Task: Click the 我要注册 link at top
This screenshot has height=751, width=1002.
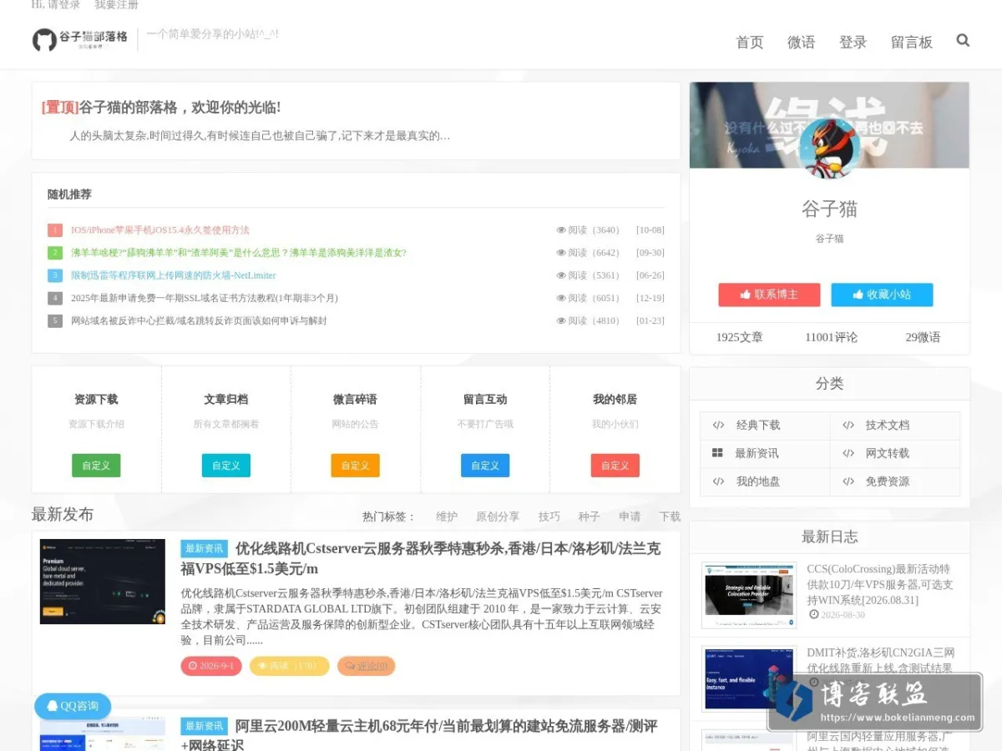Action: tap(116, 5)
